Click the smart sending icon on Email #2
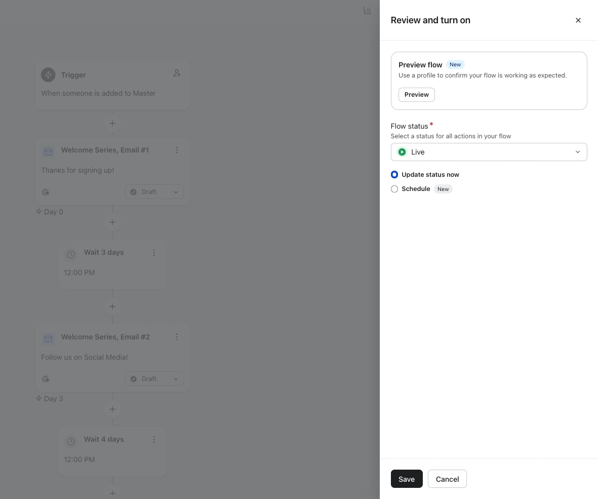The height and width of the screenshot is (499, 598). (x=46, y=379)
